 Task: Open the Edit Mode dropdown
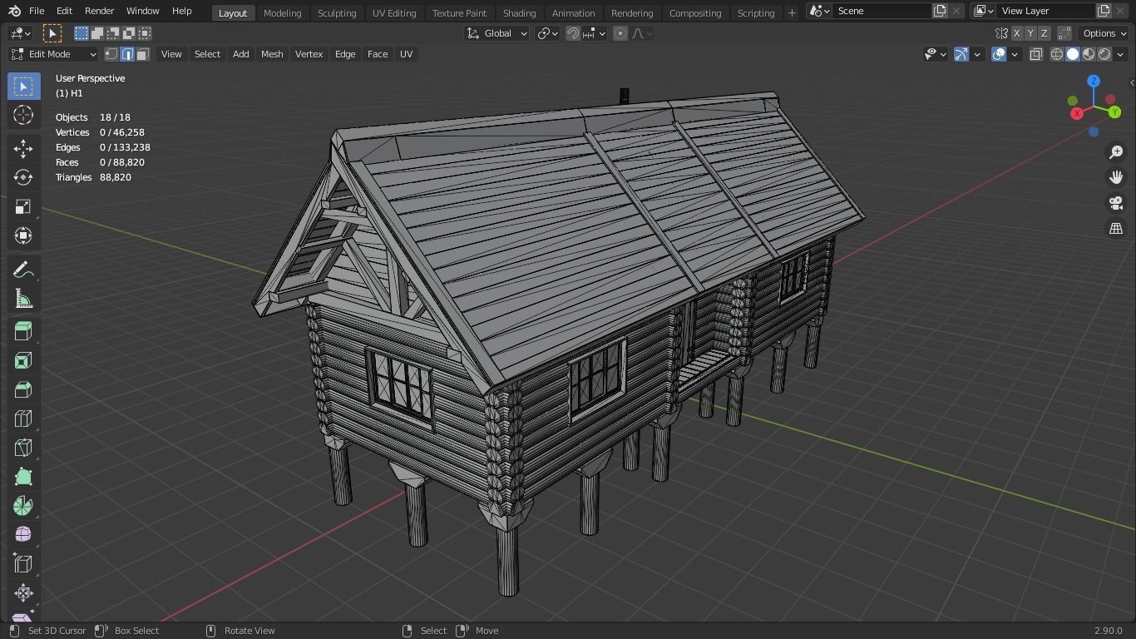pyautogui.click(x=53, y=54)
